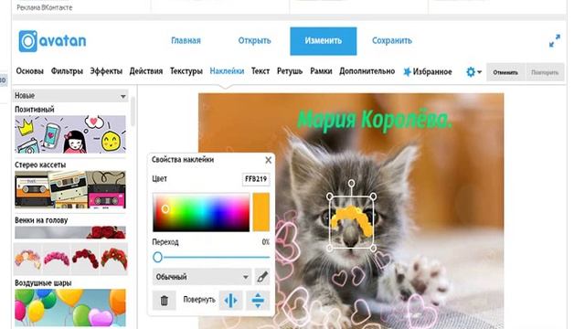Image resolution: width=585 pixels, height=329 pixels.
Task: Click the Реклама ВКонтакте link
Action: pos(45,7)
